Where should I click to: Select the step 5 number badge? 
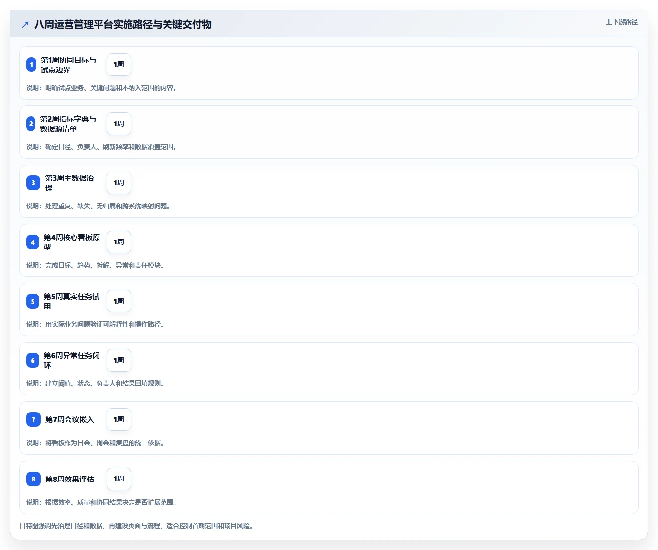[x=33, y=301]
